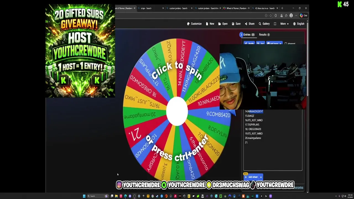This screenshot has height=199, width=354.
Task: Open the Customize palette option
Action: point(194,24)
